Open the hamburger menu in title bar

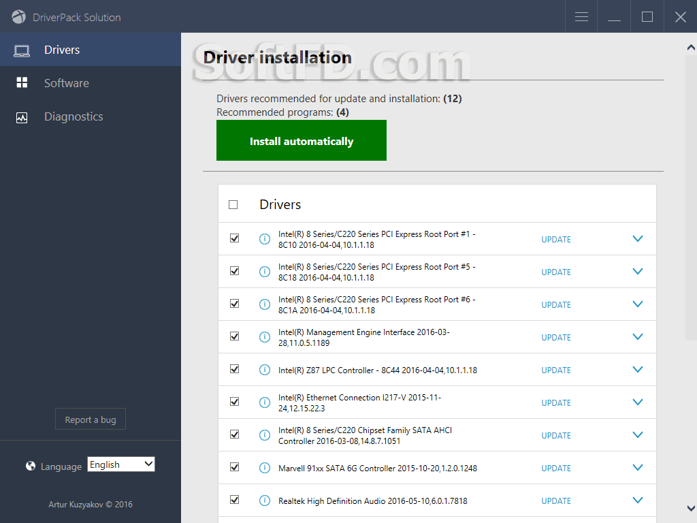point(581,17)
